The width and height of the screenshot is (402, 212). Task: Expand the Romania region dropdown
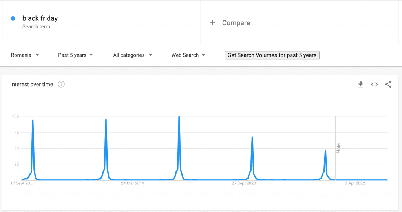point(25,55)
